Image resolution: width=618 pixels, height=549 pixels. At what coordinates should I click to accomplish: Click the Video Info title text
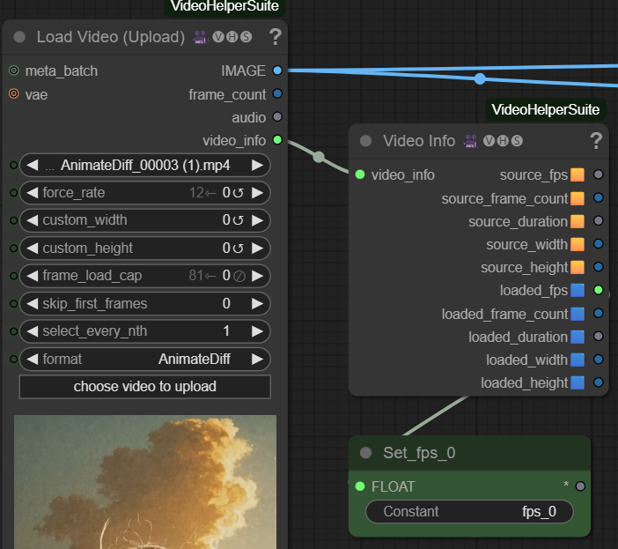click(419, 141)
